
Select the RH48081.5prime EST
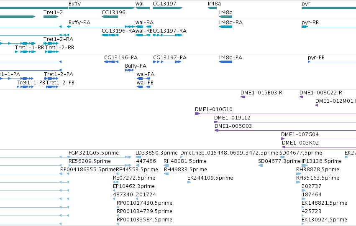click(x=166, y=165)
